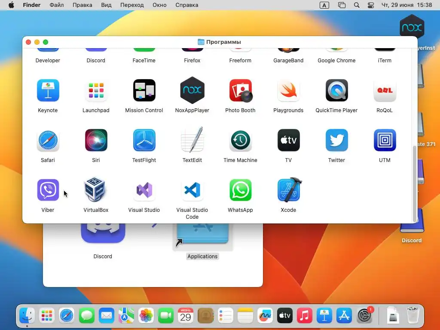Image resolution: width=440 pixels, height=330 pixels.
Task: Open the Viber app icon
Action: (x=48, y=190)
